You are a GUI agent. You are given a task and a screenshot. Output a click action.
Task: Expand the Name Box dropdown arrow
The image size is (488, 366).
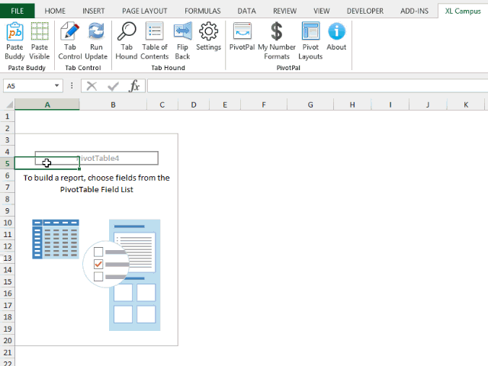pos(58,86)
